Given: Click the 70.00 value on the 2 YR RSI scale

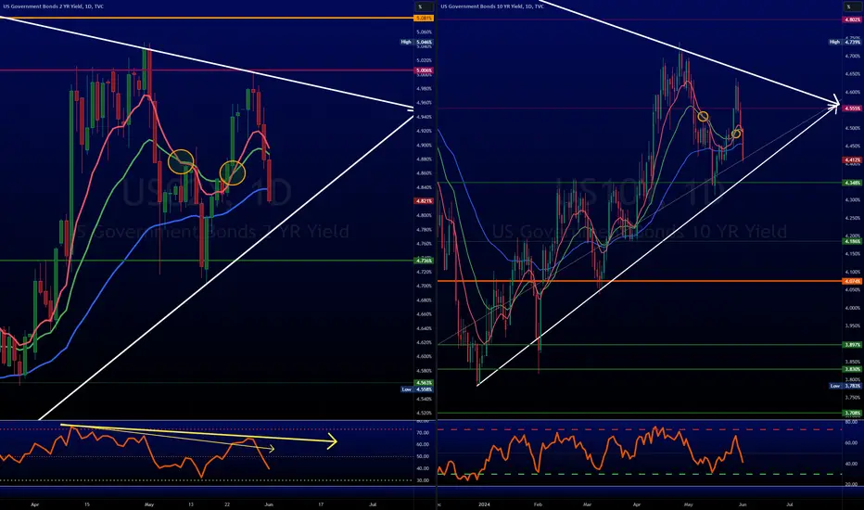Looking at the screenshot, I should [423, 433].
